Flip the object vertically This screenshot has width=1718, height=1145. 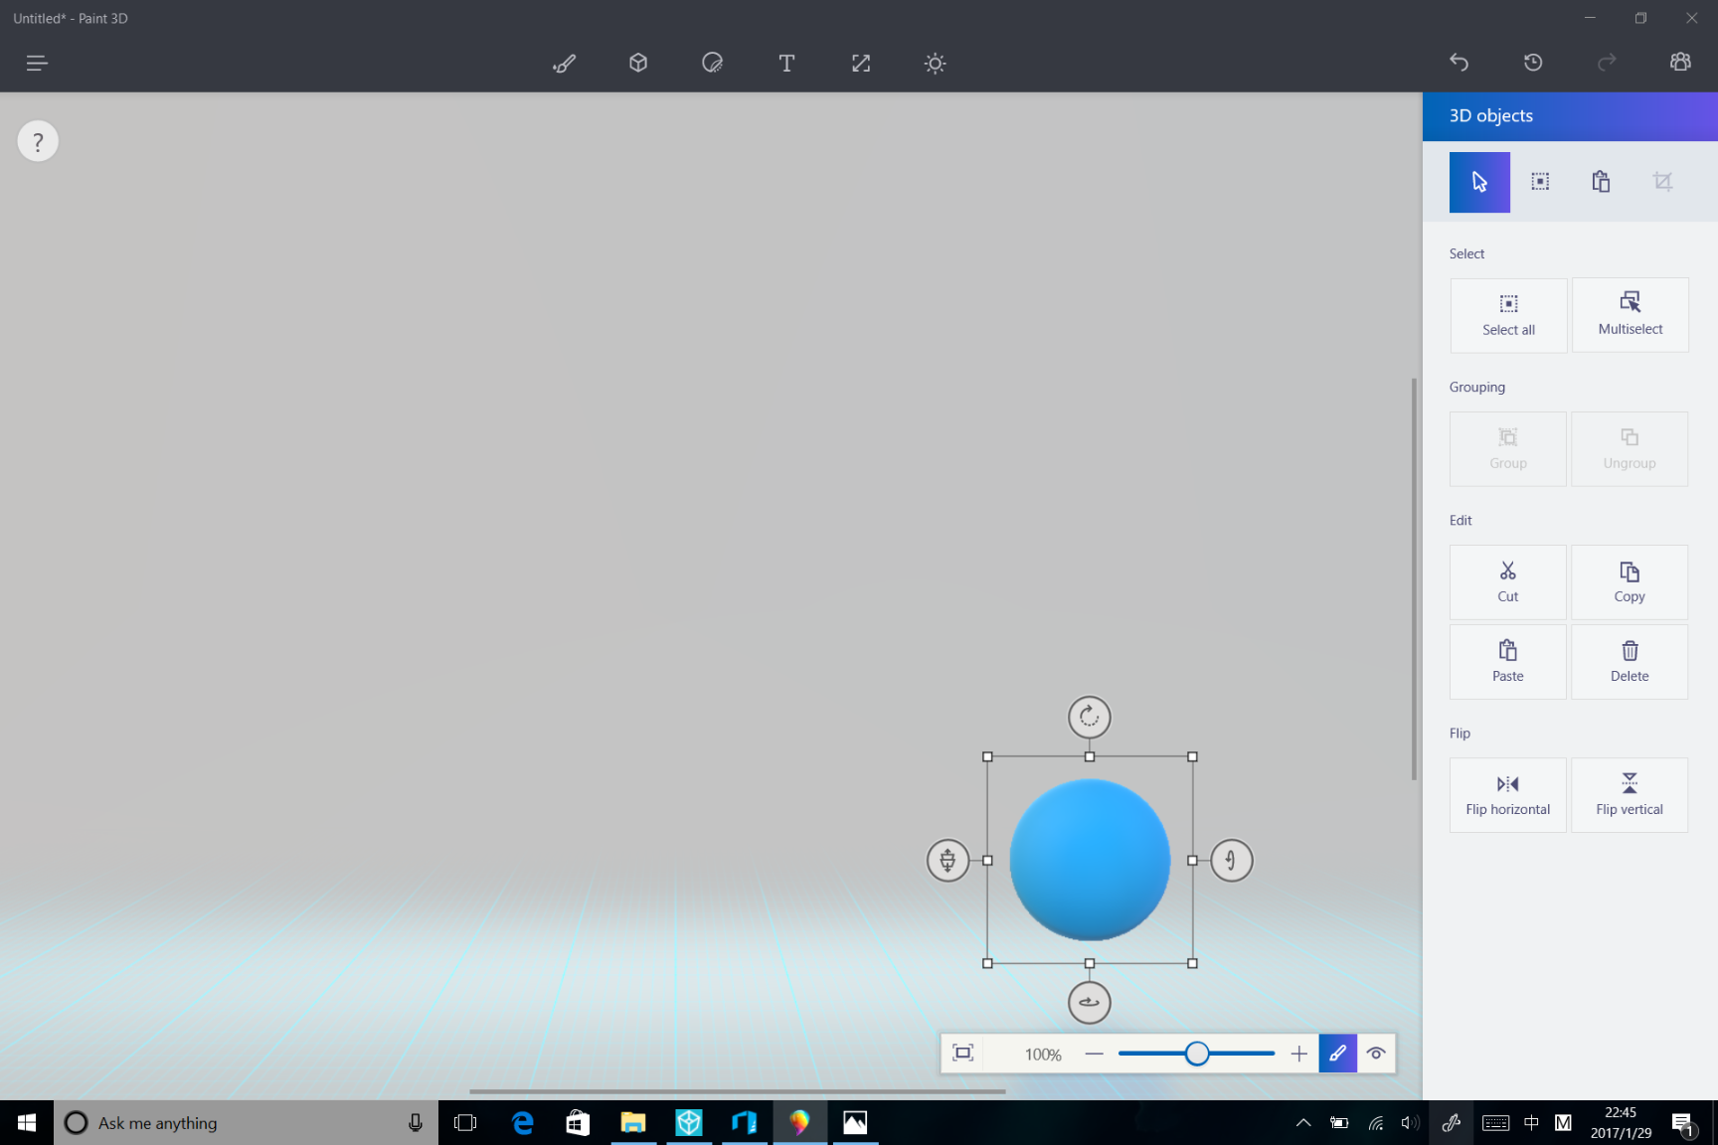1630,795
